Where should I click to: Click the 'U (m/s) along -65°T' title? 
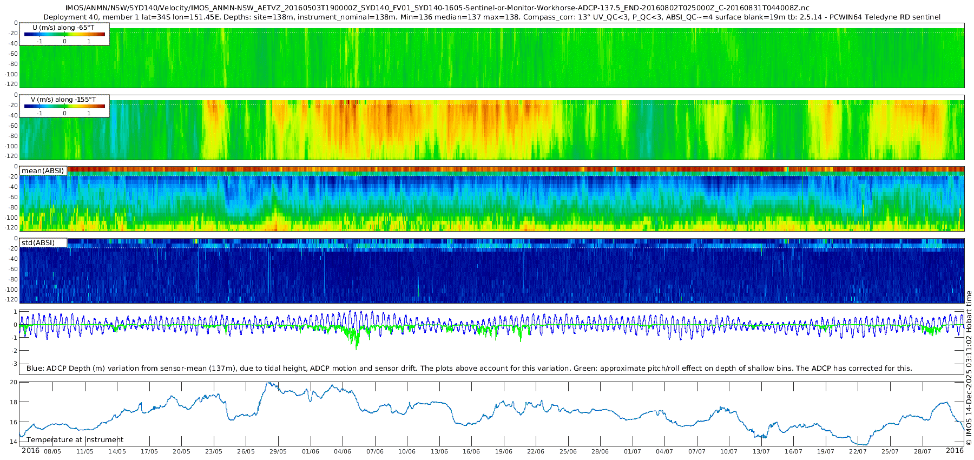click(x=63, y=28)
